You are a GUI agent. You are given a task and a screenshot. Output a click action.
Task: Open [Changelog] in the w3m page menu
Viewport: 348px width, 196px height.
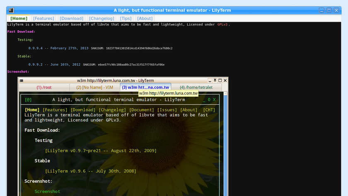pos(112,110)
